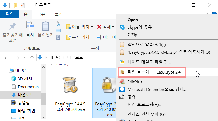Collapse the date group header chevron
The height and width of the screenshot is (121, 218).
tap(52, 64)
